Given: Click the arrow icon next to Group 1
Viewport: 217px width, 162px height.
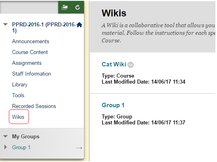Looking at the screenshot, I should coord(79,148).
